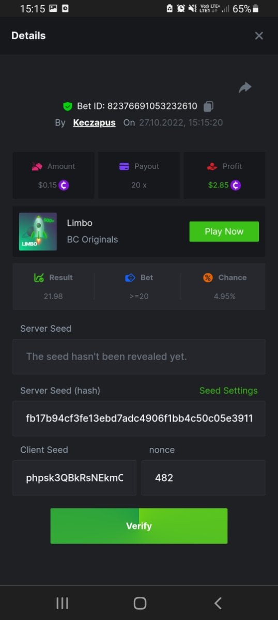Tap the purple coin icon beside $0.15

[x=64, y=185]
